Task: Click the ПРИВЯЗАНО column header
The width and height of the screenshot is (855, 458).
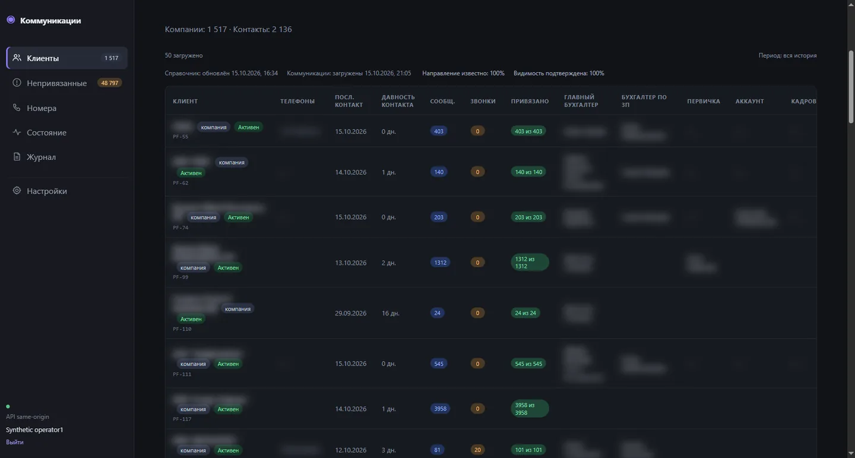Action: [530, 101]
